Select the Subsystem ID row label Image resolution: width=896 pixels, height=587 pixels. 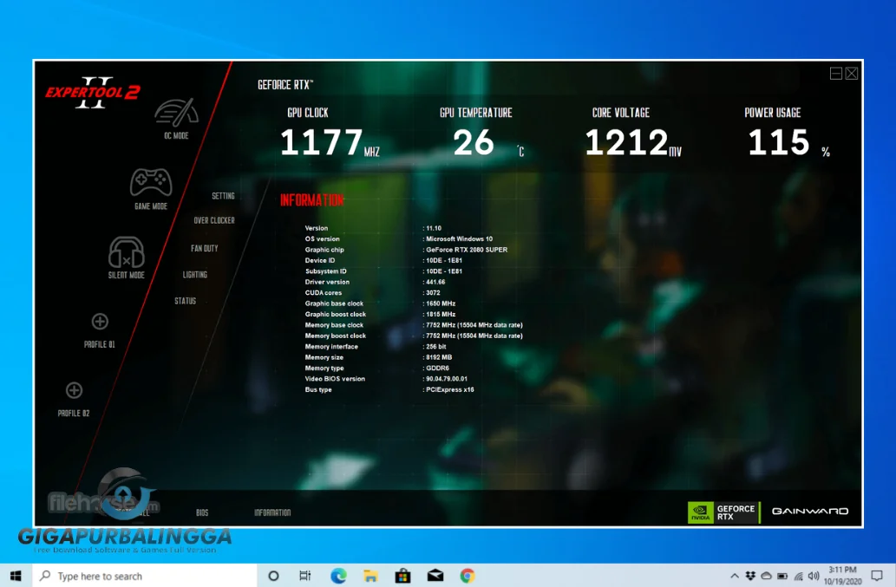click(x=326, y=271)
